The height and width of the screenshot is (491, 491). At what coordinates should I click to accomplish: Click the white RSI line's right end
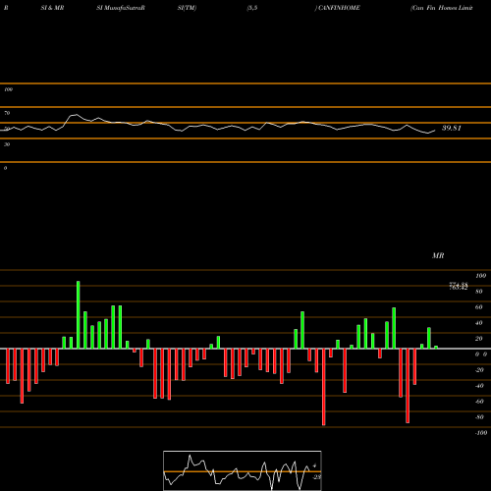click(435, 131)
